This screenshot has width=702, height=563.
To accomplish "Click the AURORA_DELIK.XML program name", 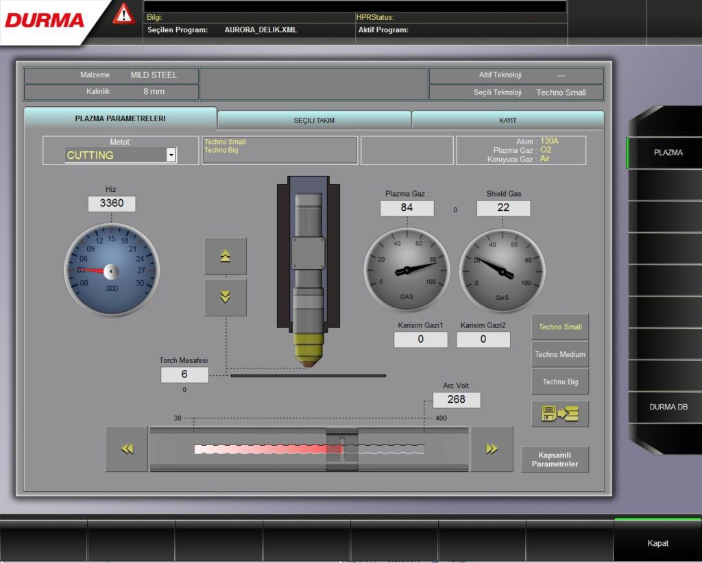I will point(261,30).
